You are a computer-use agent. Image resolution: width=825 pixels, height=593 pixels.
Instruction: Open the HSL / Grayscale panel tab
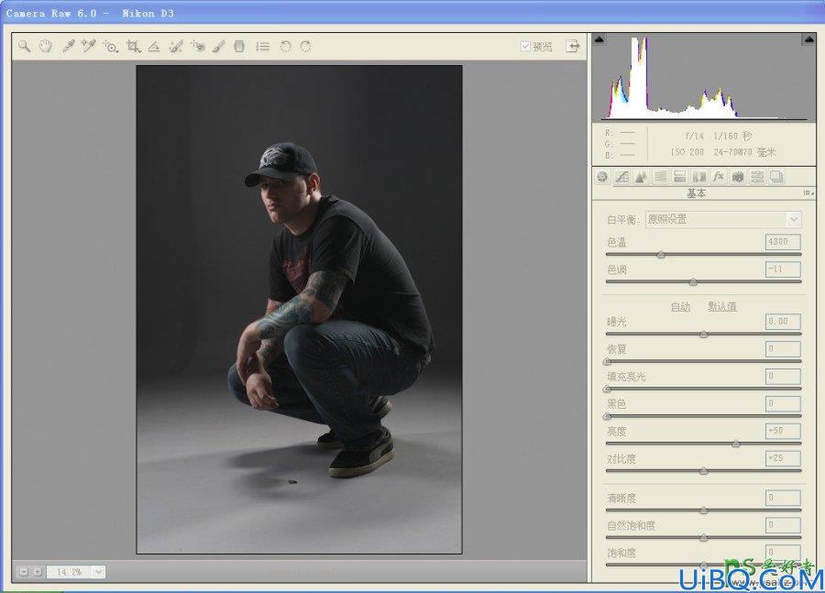coord(660,177)
